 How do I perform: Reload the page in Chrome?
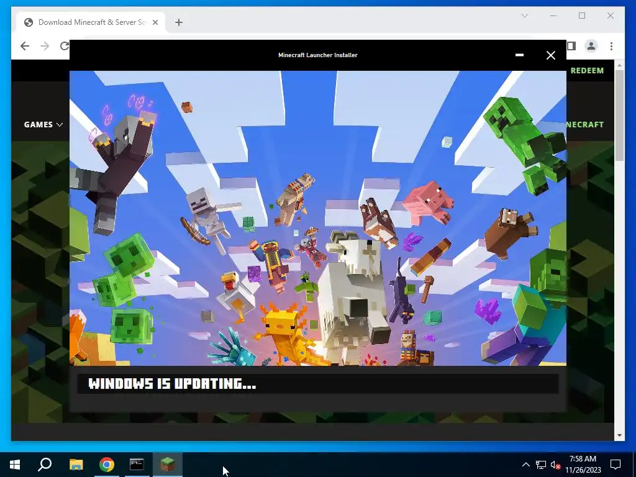click(x=64, y=46)
